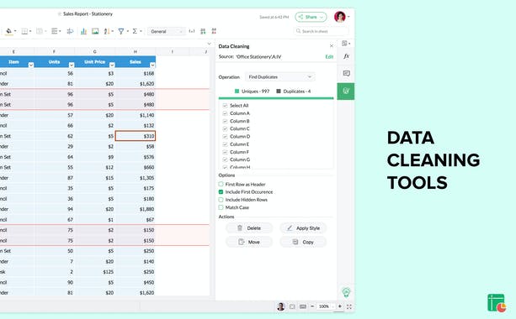This screenshot has width=516, height=319.
Task: Enable First Row as Header option
Action: point(221,184)
